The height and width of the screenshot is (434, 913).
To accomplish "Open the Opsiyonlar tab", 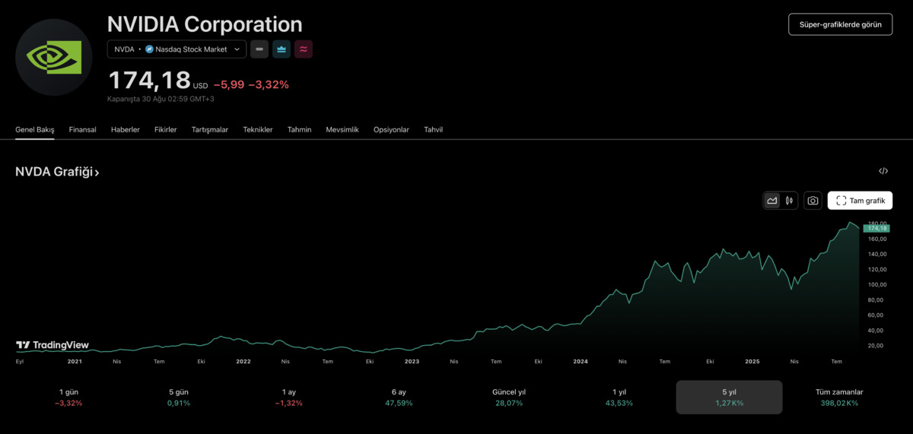I will 391,130.
